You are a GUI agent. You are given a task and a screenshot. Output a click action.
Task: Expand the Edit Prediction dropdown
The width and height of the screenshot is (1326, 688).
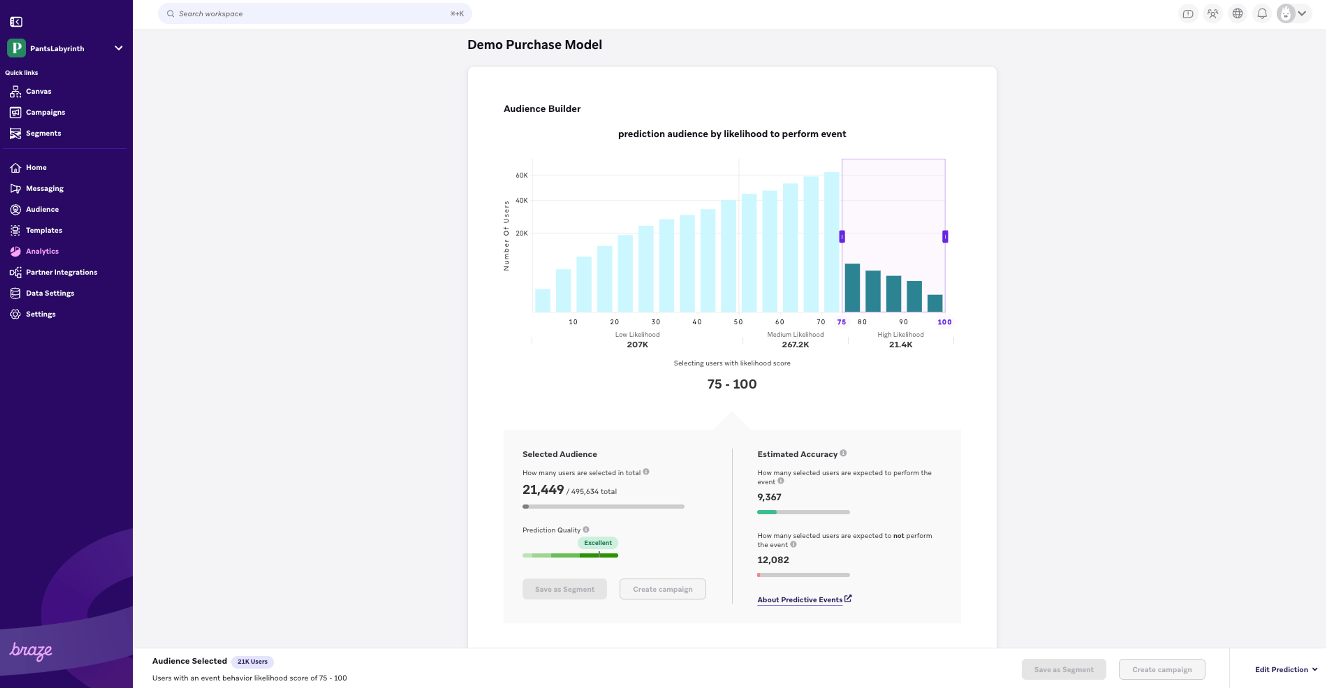[x=1285, y=669]
